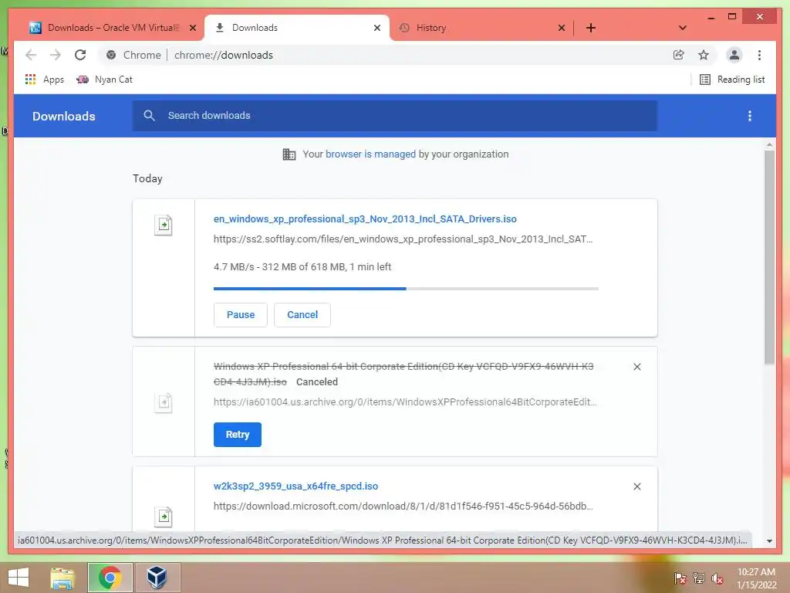790x593 pixels.
Task: Expand the tab search dropdown arrow
Action: coord(683,28)
